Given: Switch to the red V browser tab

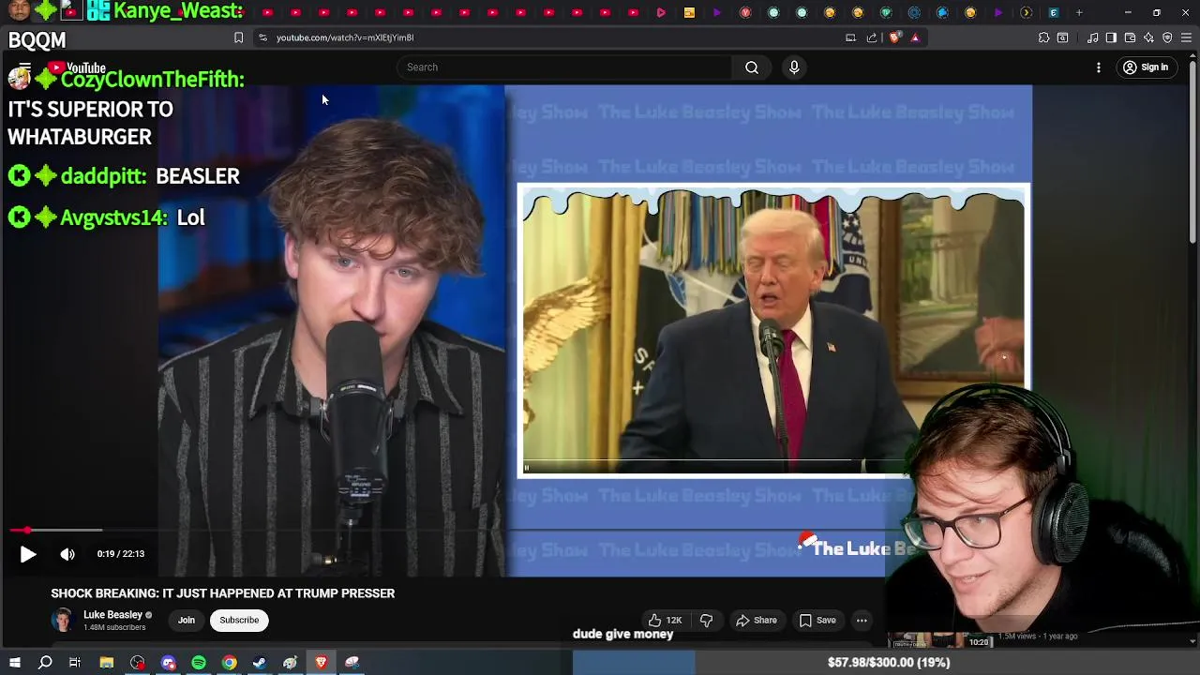Looking at the screenshot, I should [745, 12].
